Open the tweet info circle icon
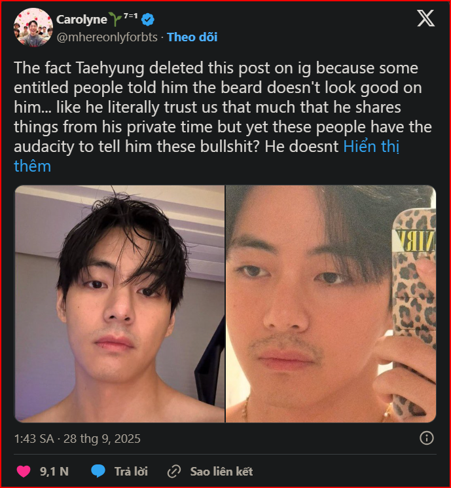451x488 pixels. [x=426, y=438]
